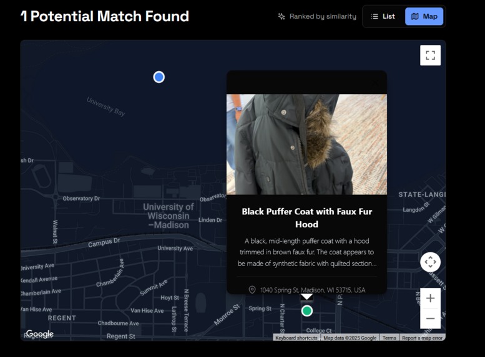The image size is (485, 357).
Task: Click the 1040 Spring St address
Action: (x=312, y=290)
